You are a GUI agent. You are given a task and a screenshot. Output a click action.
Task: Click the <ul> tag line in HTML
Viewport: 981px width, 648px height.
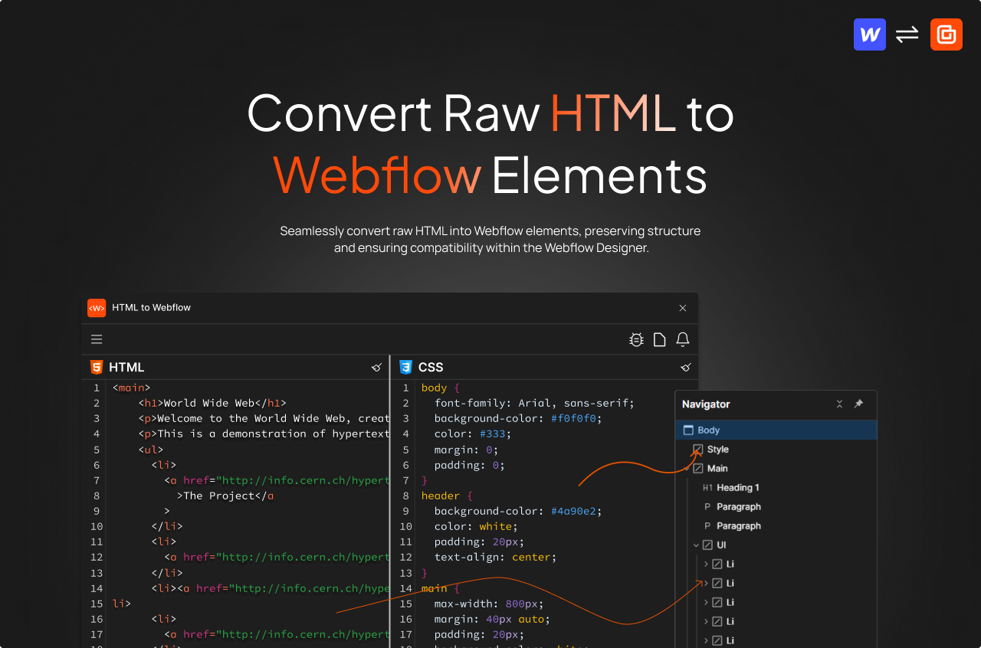coord(152,450)
